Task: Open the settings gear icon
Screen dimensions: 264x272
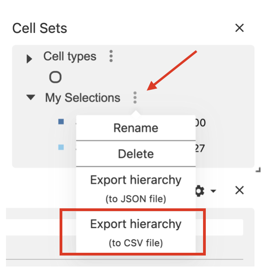Action: point(200,191)
